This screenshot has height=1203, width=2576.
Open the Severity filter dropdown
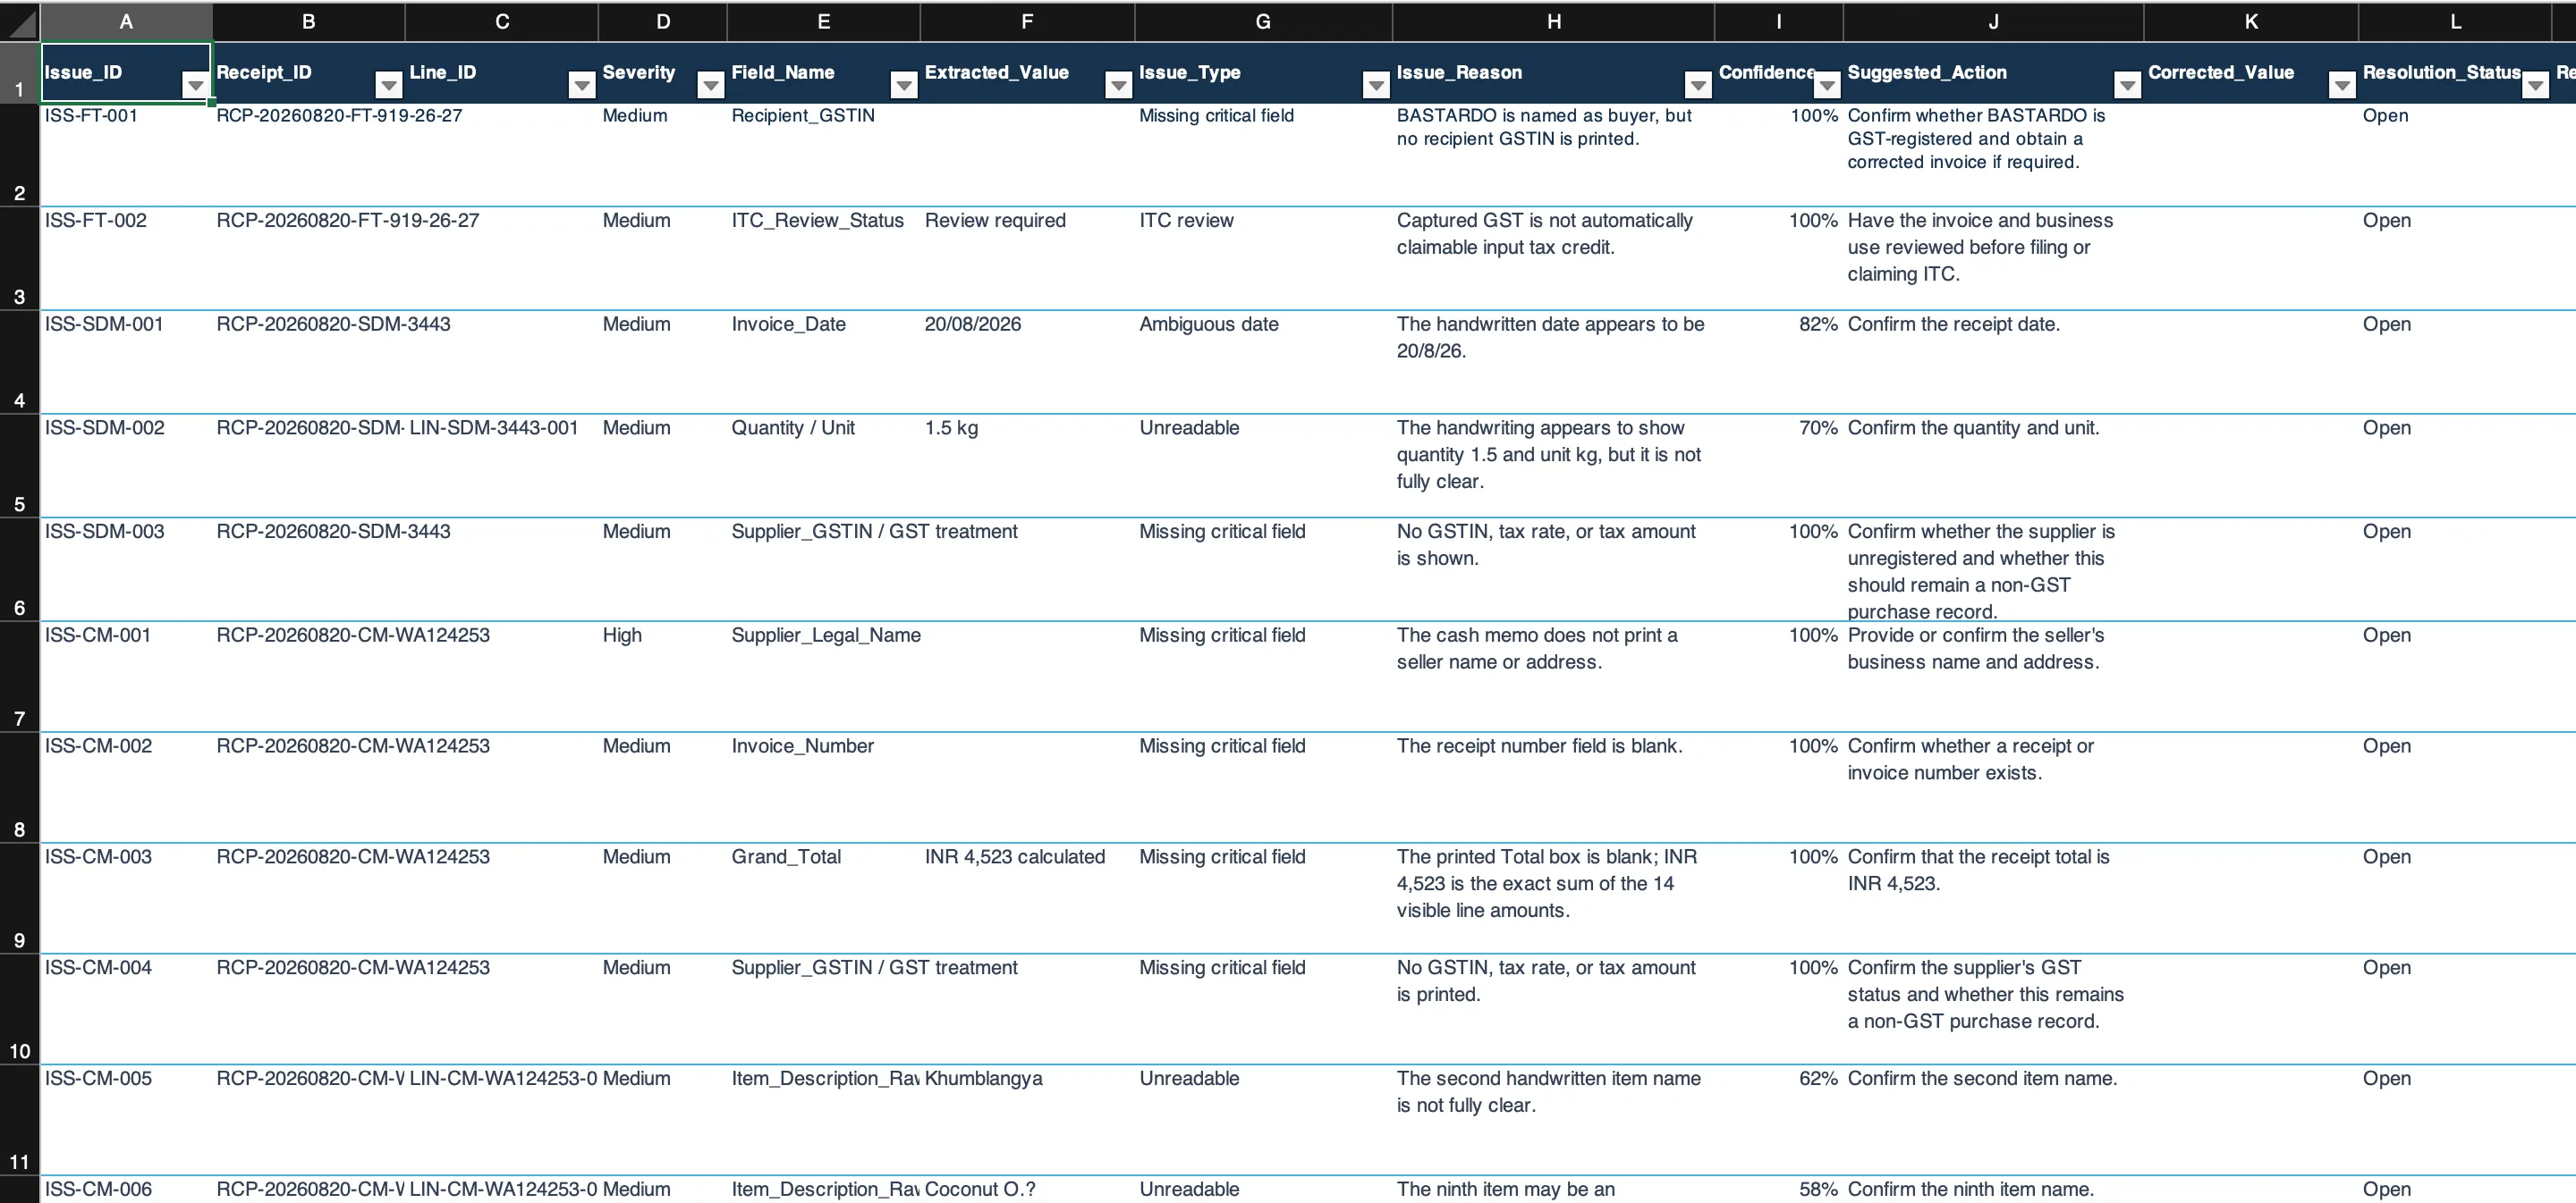pos(710,86)
